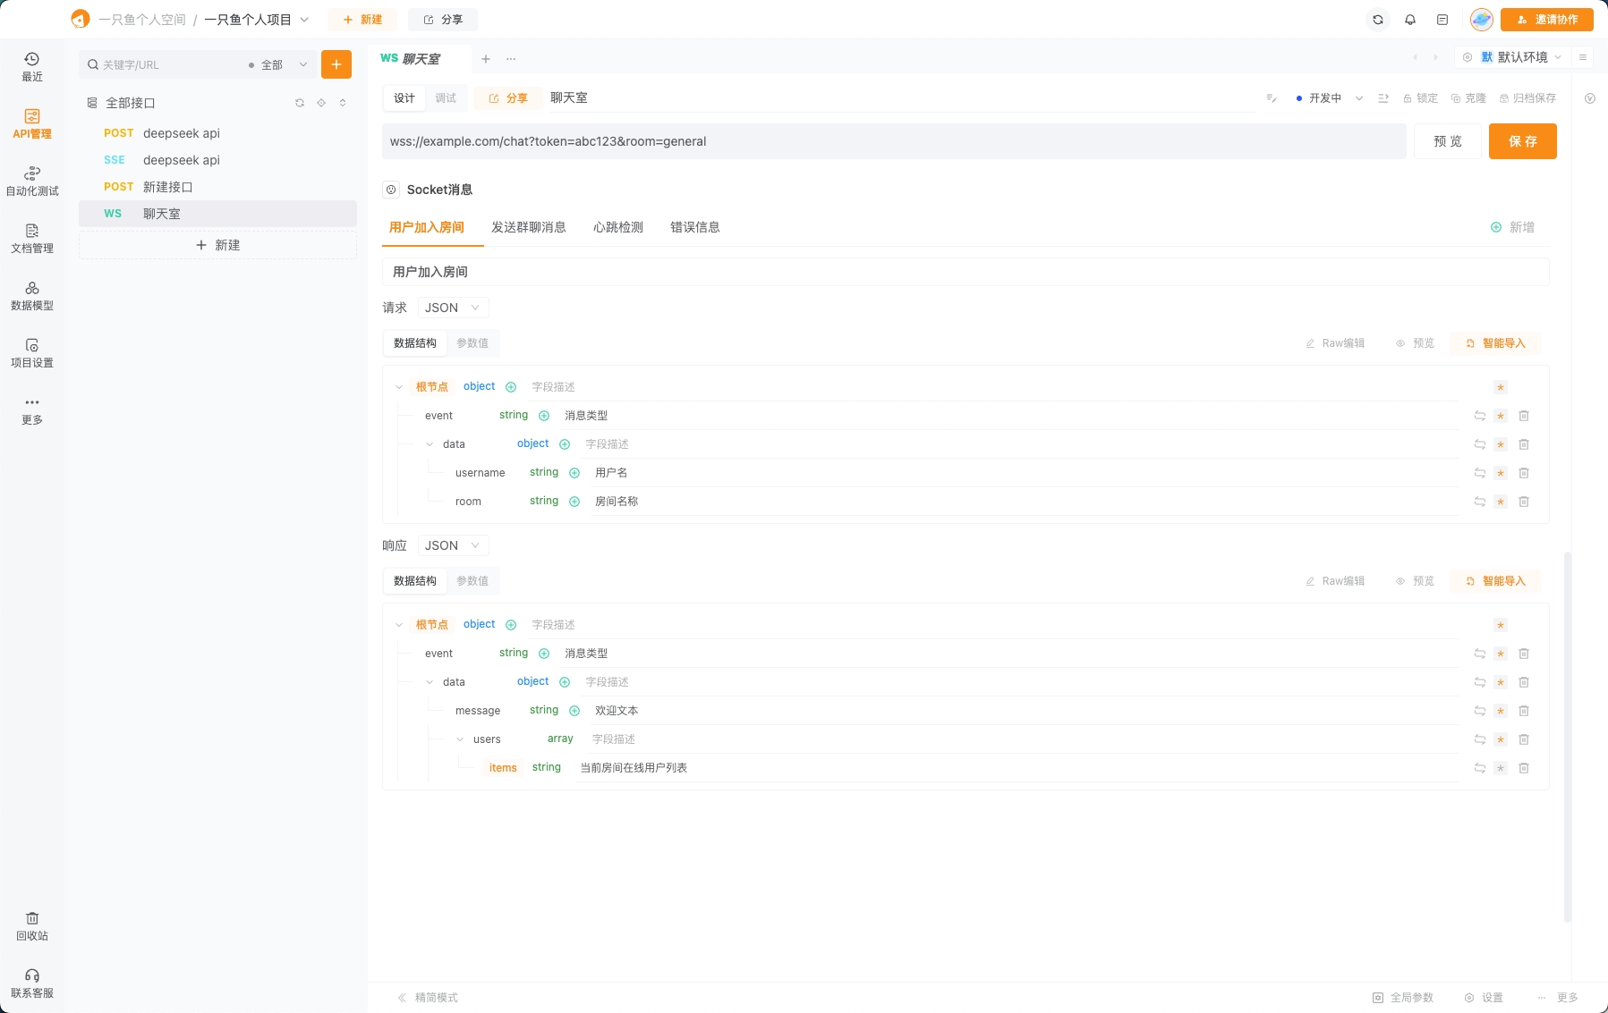Viewport: 1608px width, 1013px height.
Task: Collapse the request 根节点 tree
Action: click(399, 387)
